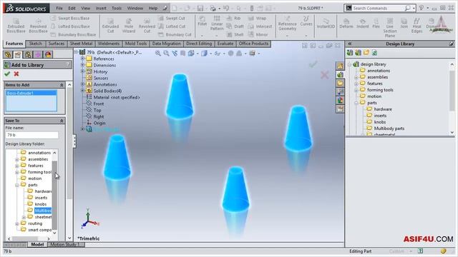Expand the Annotations node in feature tree

(83, 84)
